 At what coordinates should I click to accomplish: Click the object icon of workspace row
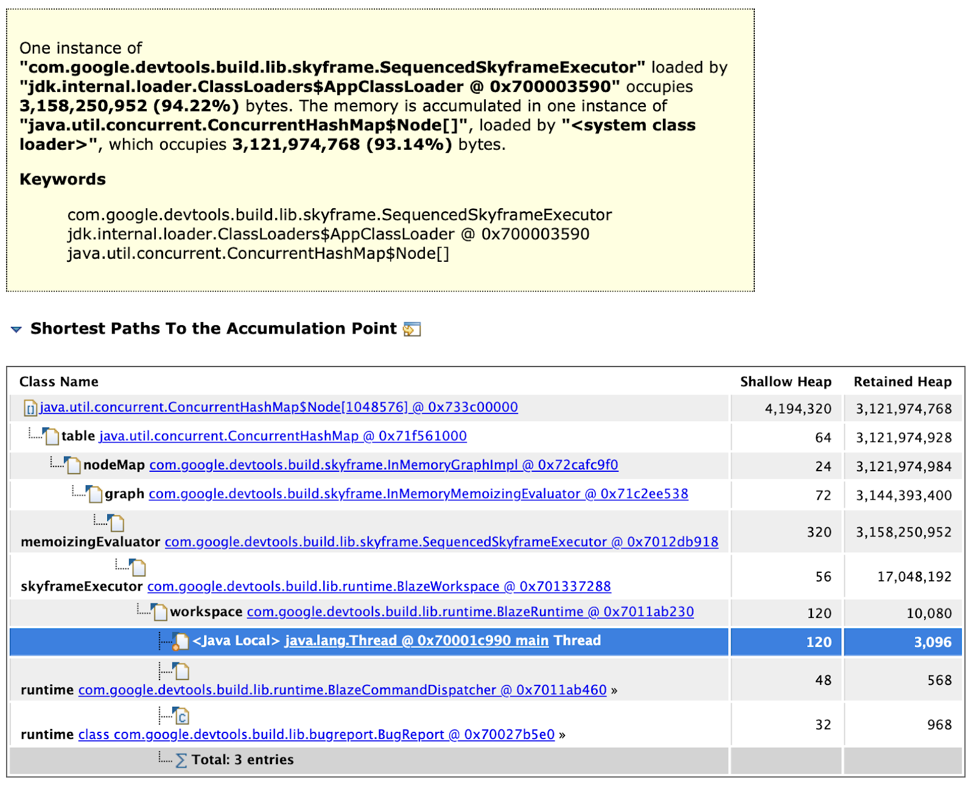click(159, 611)
